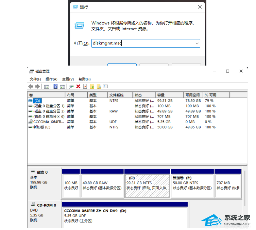Open help via the blue question mark icon
This screenshot has height=230, width=256.
pos(55,87)
